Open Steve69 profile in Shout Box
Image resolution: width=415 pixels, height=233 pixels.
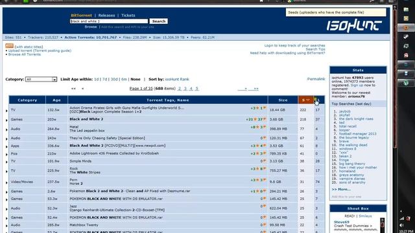tap(342, 222)
